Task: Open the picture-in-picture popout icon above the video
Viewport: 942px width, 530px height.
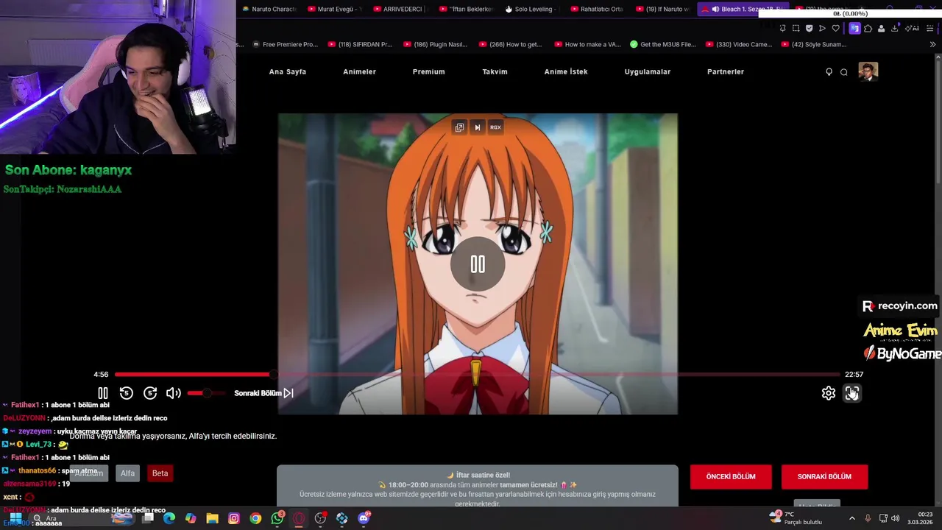Action: 459,127
